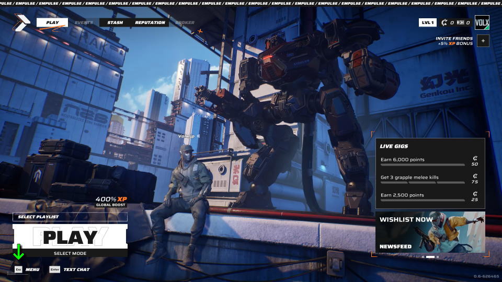
Task: Click the reward icon for 75 points gig
Action: point(475,176)
